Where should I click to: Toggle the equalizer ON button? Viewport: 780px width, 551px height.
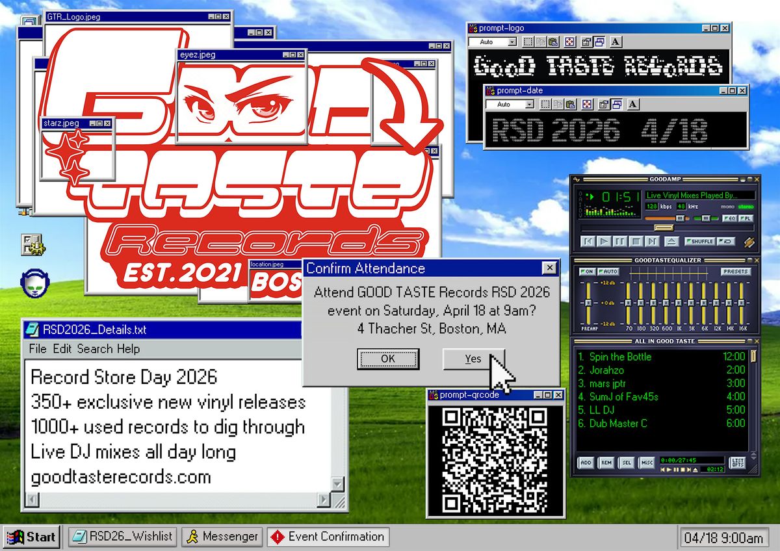pyautogui.click(x=587, y=272)
